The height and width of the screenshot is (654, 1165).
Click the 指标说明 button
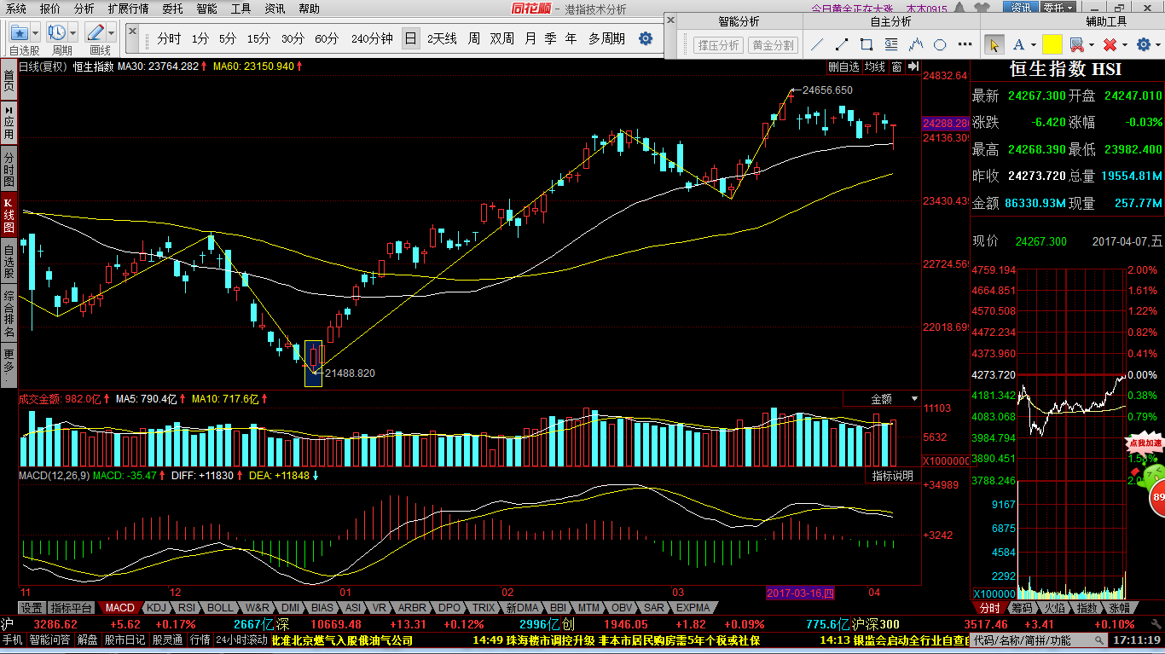click(x=892, y=476)
